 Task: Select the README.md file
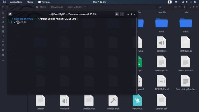(161, 83)
